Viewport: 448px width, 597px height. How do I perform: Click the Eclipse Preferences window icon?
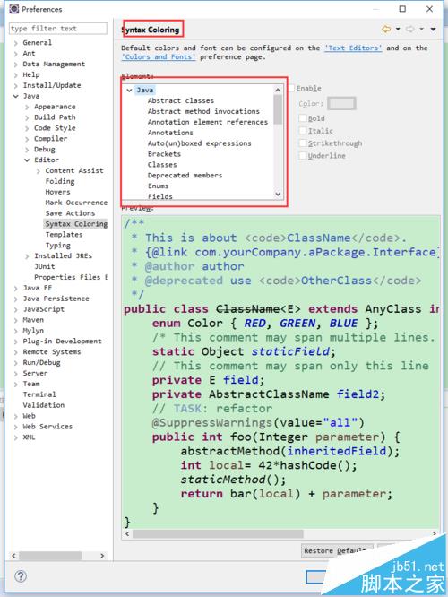(x=14, y=9)
